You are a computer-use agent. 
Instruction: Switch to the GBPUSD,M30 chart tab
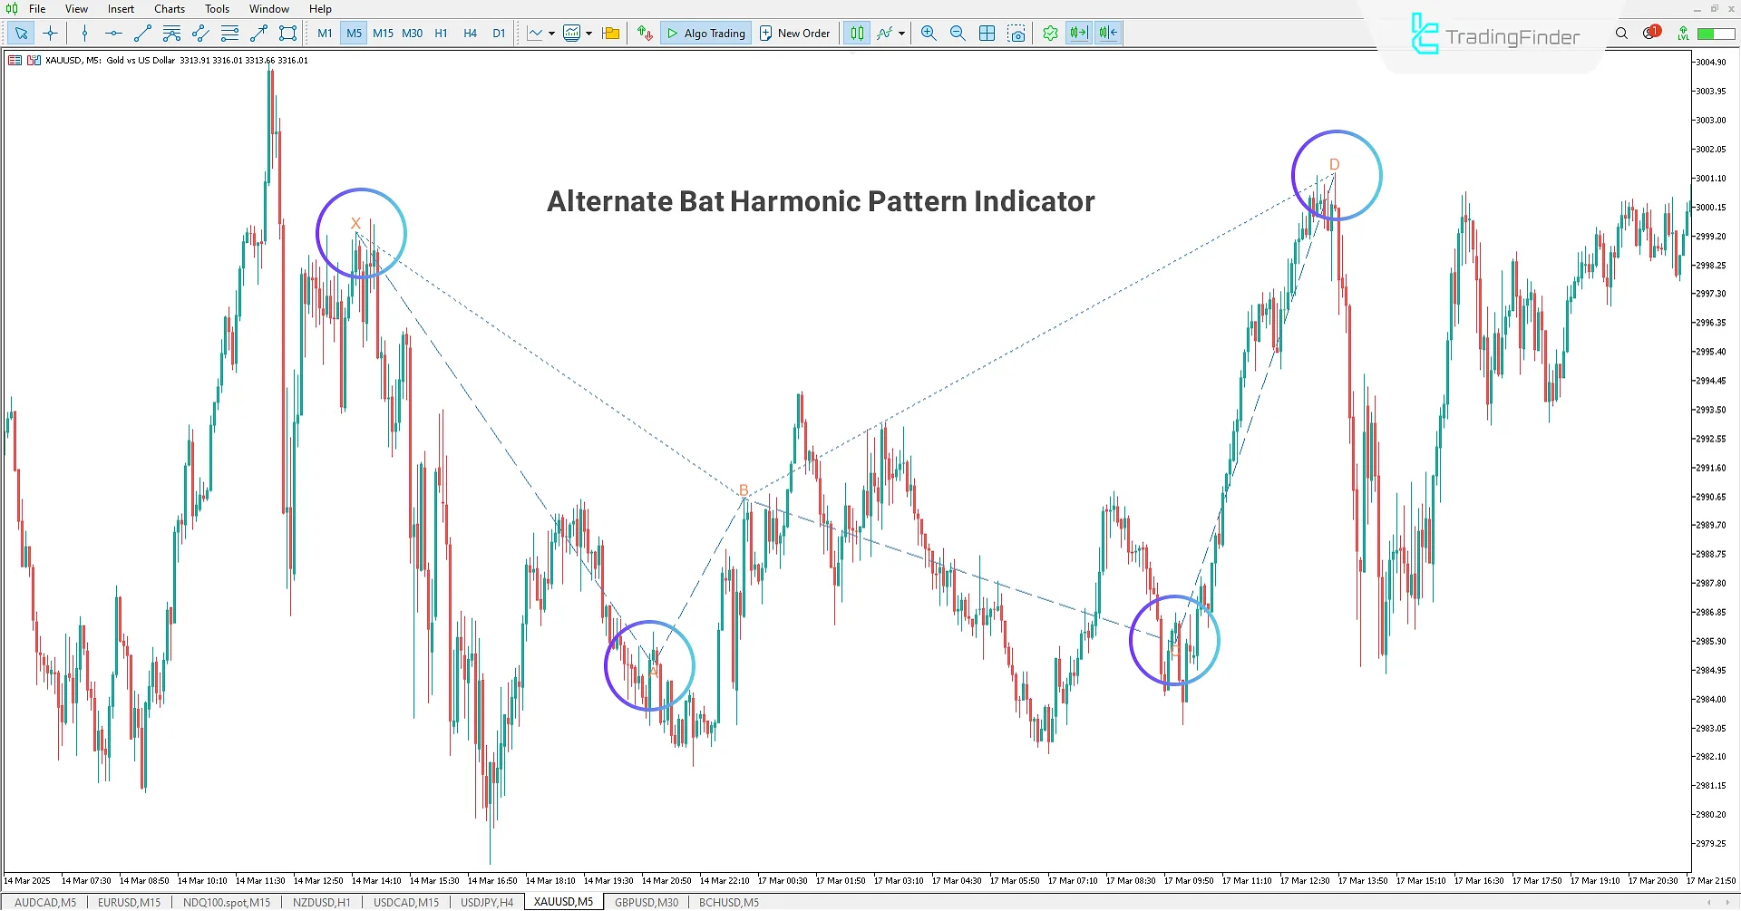(646, 901)
